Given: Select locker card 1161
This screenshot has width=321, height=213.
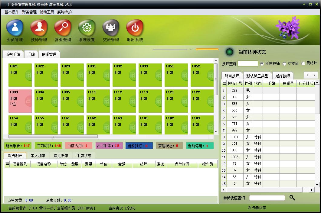Looking at the screenshot, I should coord(72,125).
